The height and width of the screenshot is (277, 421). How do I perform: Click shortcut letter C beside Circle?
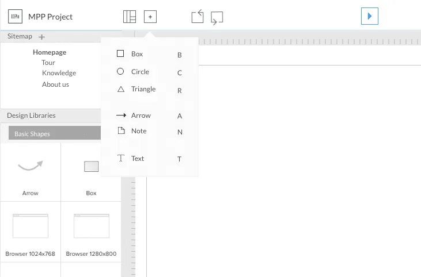180,73
